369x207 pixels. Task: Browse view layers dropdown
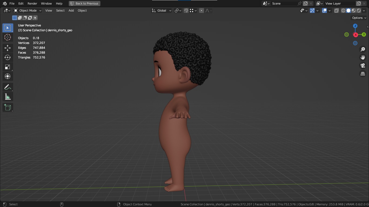(320, 4)
